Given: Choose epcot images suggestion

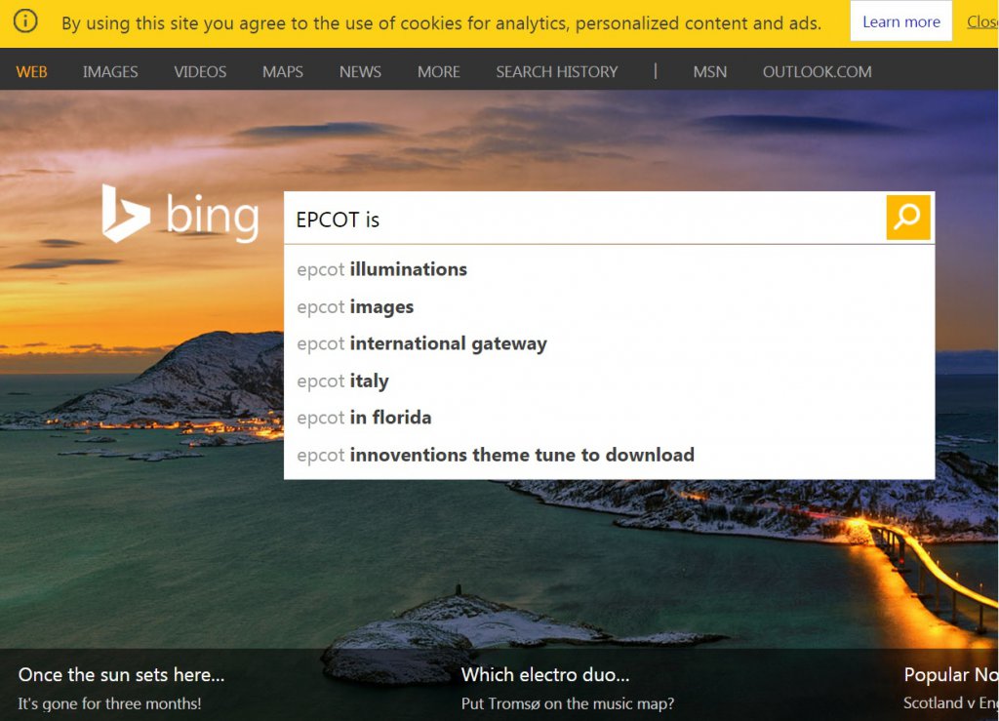Looking at the screenshot, I should click(355, 307).
